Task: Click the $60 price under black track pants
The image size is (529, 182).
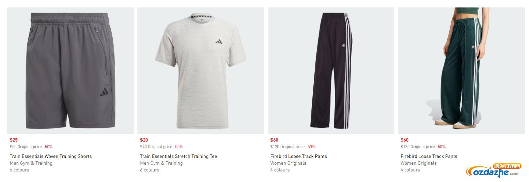Action: pyautogui.click(x=274, y=140)
